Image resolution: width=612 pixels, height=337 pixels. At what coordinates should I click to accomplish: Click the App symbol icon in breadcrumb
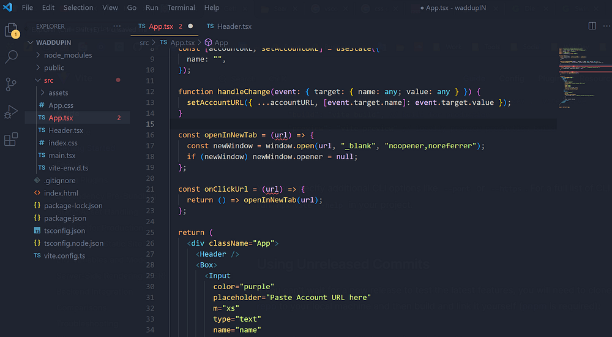tap(209, 43)
